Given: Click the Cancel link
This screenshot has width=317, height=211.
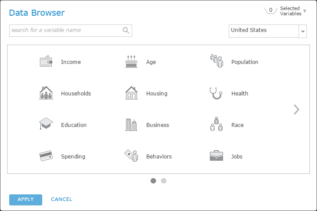Looking at the screenshot, I should [61, 200].
